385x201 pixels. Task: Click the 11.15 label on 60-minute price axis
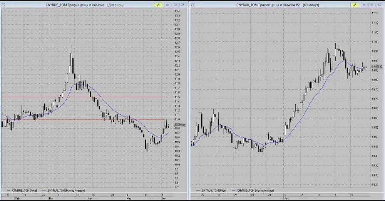click(x=375, y=13)
